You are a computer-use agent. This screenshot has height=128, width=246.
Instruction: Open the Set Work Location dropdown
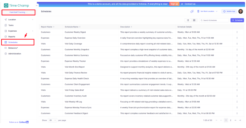pyautogui.click(x=207, y=11)
